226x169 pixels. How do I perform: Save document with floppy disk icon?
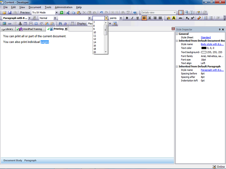point(10,13)
